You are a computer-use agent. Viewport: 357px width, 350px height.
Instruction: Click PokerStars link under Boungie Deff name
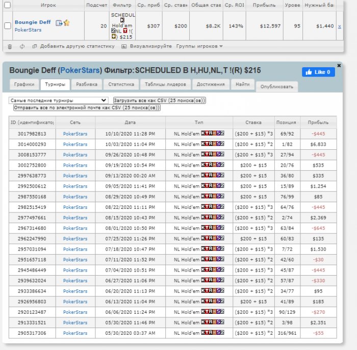(x=28, y=30)
